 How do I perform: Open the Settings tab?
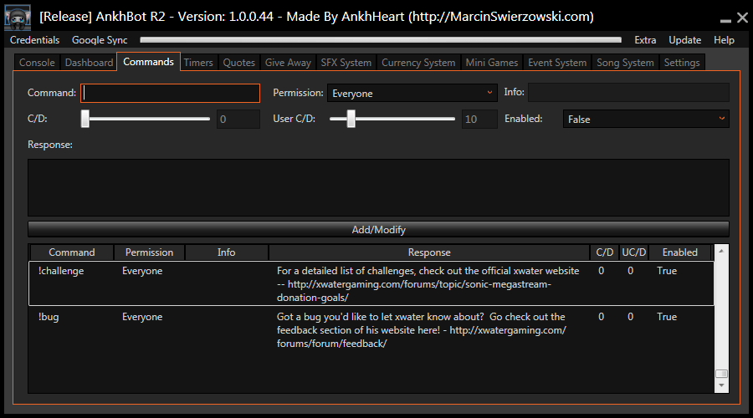682,63
